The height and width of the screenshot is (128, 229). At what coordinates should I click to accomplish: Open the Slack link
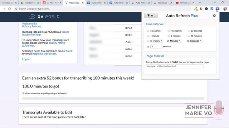[x=69, y=51]
